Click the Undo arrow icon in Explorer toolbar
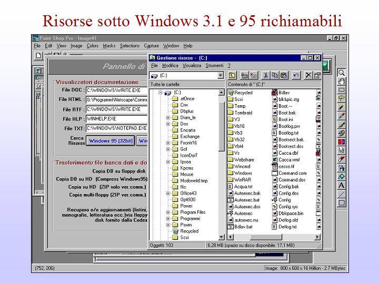 [296, 75]
